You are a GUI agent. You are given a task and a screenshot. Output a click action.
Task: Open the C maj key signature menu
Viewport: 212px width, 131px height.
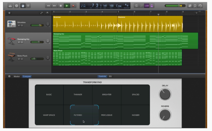tap(119, 6)
